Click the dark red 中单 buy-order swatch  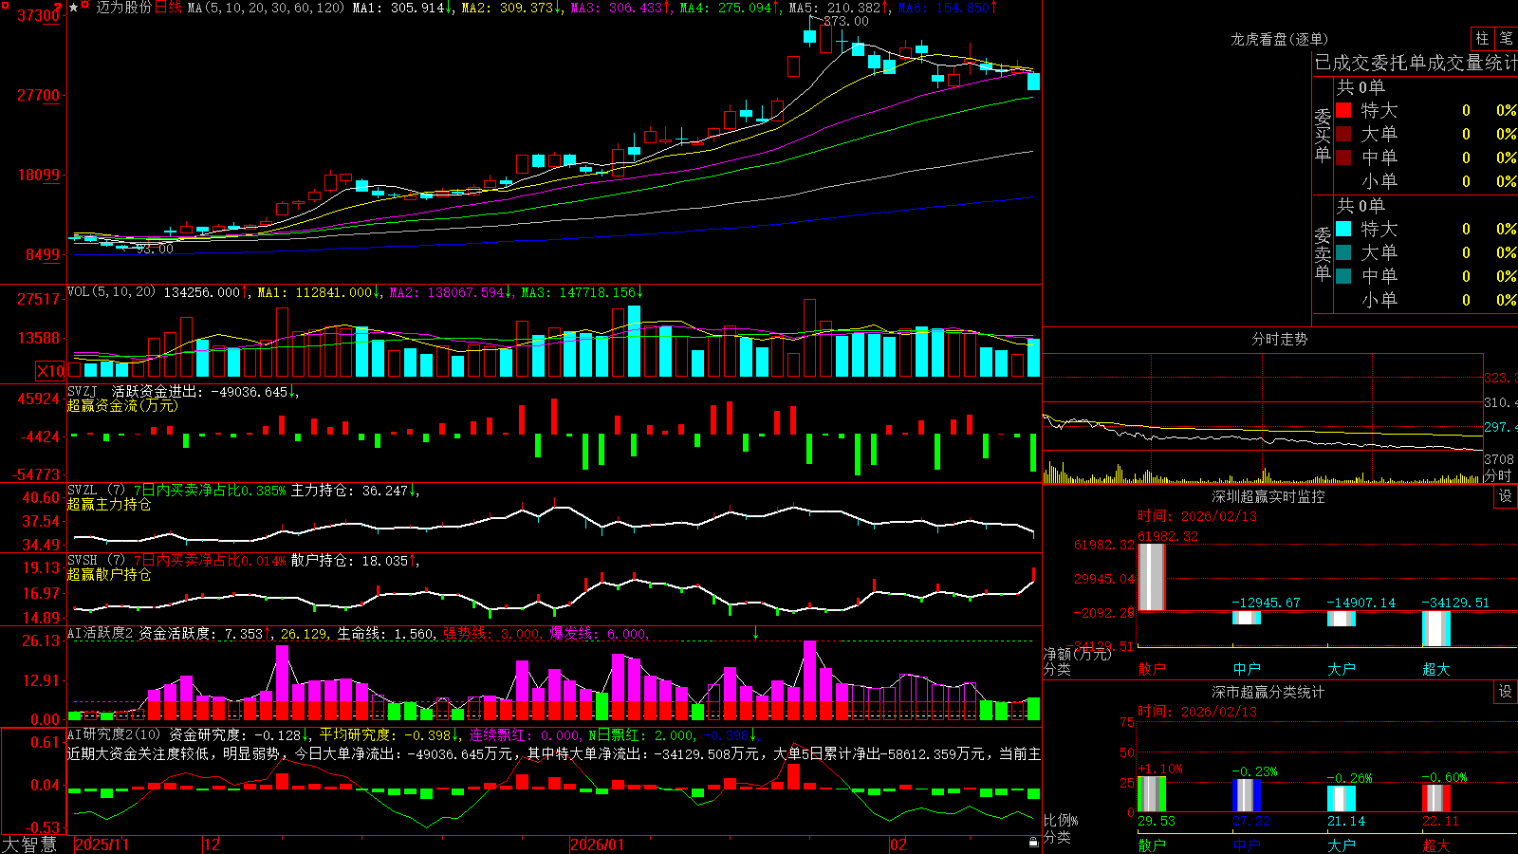tap(1343, 157)
